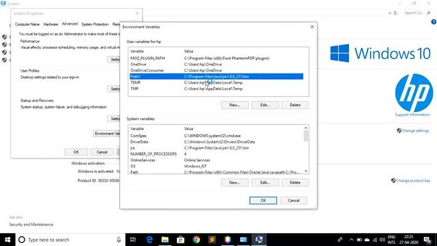437x246 pixels.
Task: Select the OnlineServices system variable
Action: click(x=216, y=160)
